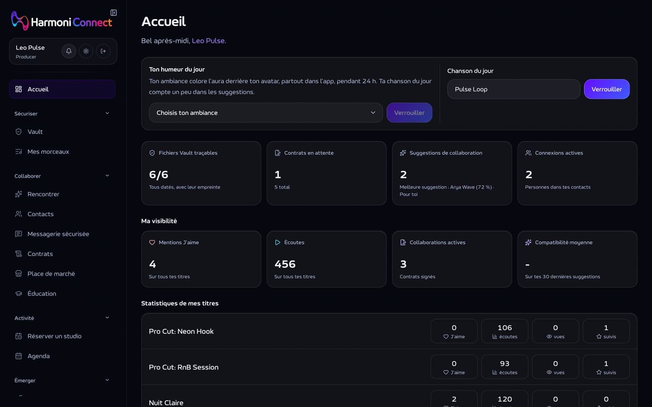Open Vault in sidebar
652x407 pixels.
(62, 132)
